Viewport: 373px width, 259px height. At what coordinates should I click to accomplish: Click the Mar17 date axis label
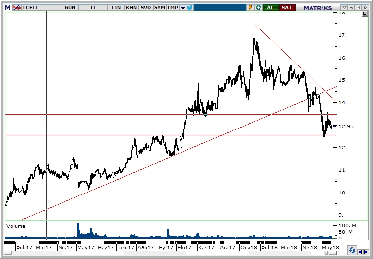tap(44, 247)
